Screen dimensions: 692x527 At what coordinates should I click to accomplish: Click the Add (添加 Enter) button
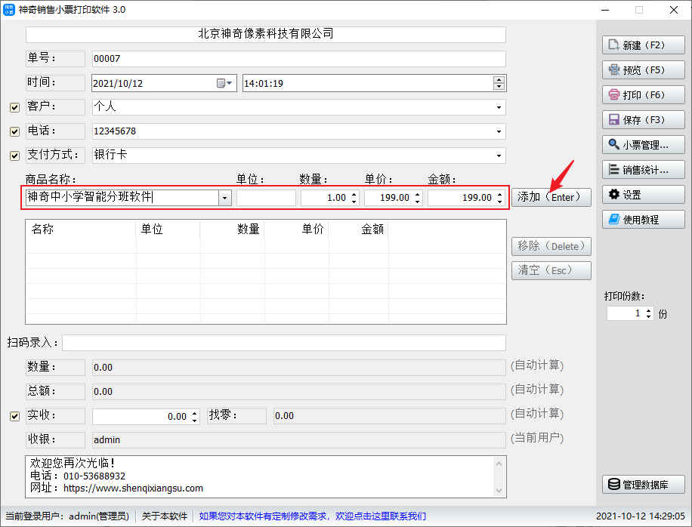[x=551, y=197]
